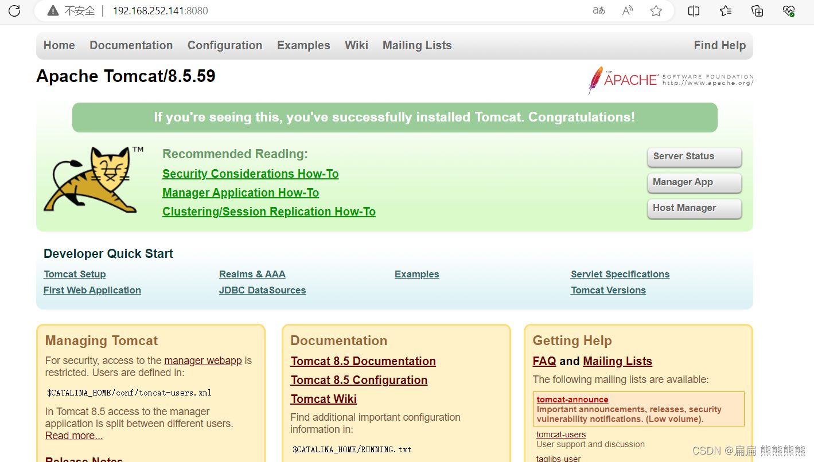Click Find Help in the navigation bar
The height and width of the screenshot is (462, 814).
[x=719, y=45]
